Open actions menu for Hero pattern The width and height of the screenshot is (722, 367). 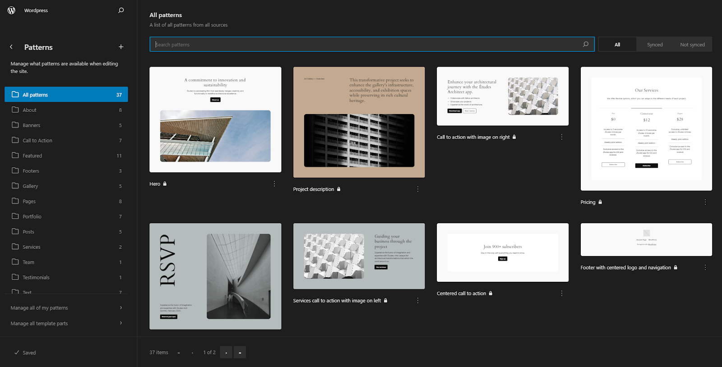(274, 184)
